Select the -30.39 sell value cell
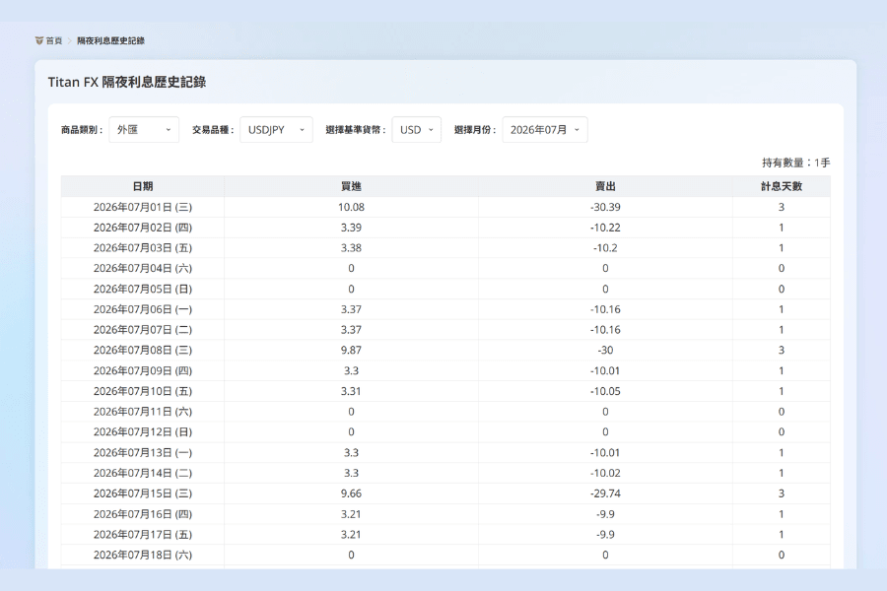This screenshot has width=887, height=591. (x=605, y=207)
